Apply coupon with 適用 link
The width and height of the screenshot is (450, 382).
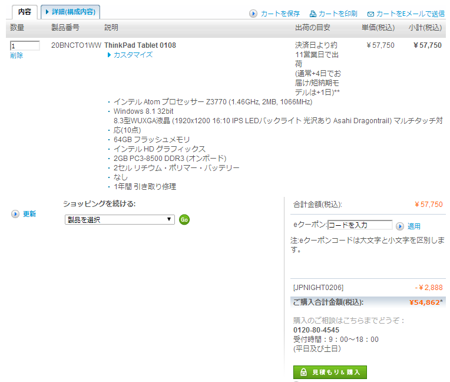coord(414,226)
